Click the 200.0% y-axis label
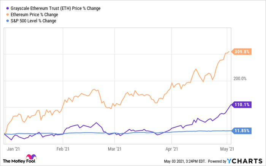The image size is (266, 166). point(240,79)
